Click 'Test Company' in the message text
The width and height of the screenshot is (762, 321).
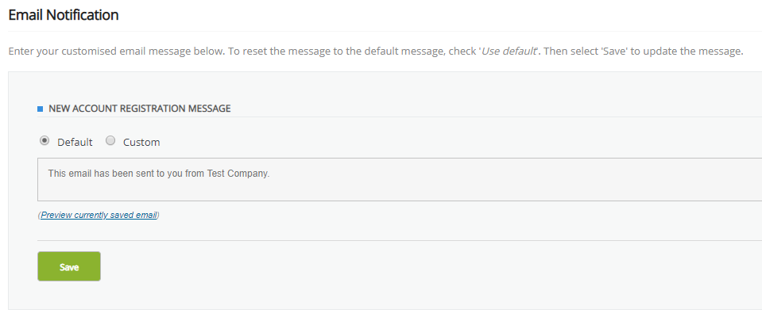[238, 173]
